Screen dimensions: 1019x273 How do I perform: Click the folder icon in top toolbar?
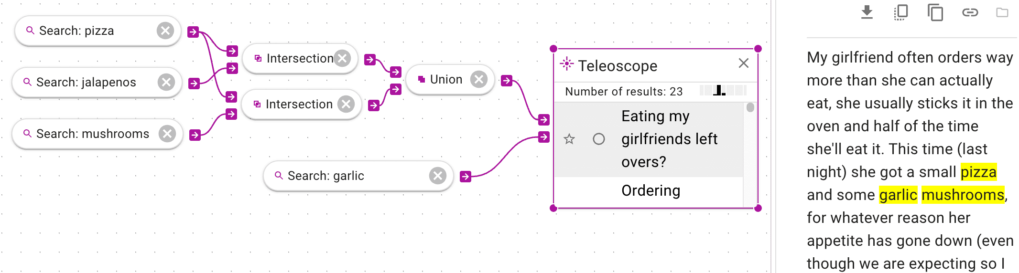click(1002, 12)
